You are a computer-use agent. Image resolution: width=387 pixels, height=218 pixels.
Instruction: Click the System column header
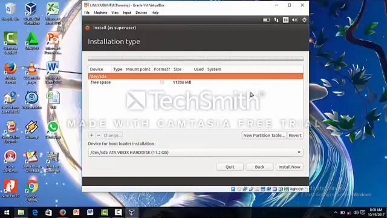(x=214, y=69)
